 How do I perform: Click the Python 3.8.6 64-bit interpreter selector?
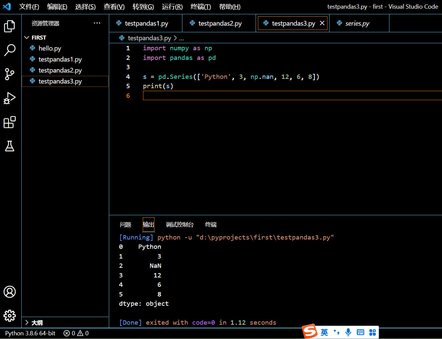coord(30,333)
